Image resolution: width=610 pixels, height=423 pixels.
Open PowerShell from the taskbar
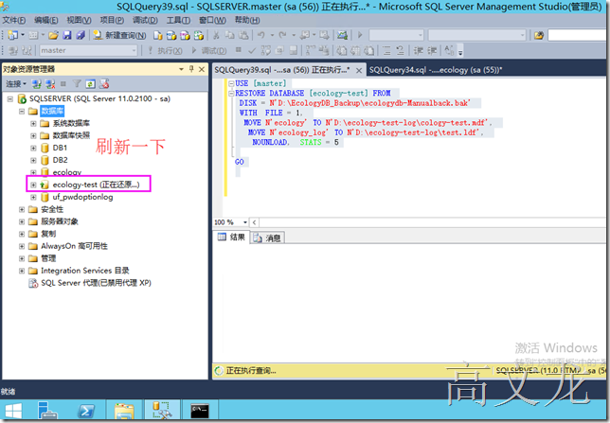click(86, 411)
